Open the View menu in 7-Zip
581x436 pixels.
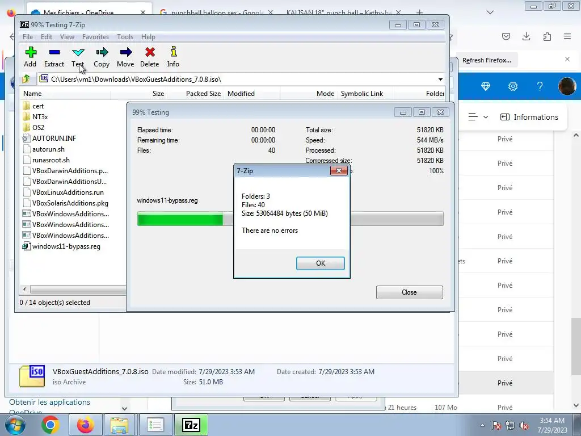tap(67, 37)
